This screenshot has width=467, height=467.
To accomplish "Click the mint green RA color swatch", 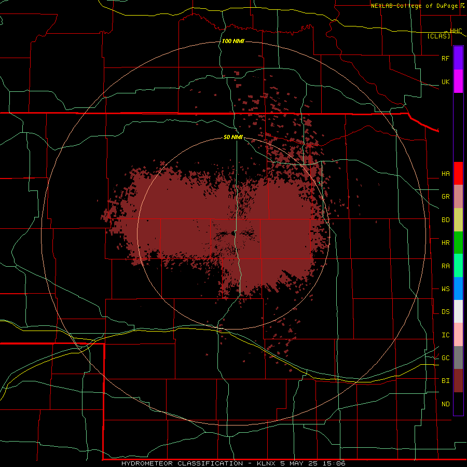I will pos(458,266).
